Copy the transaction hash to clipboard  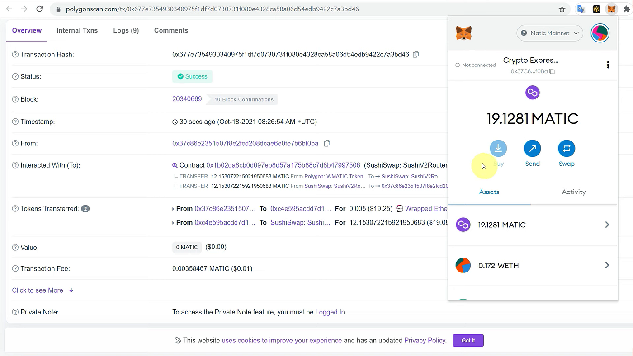tap(416, 54)
